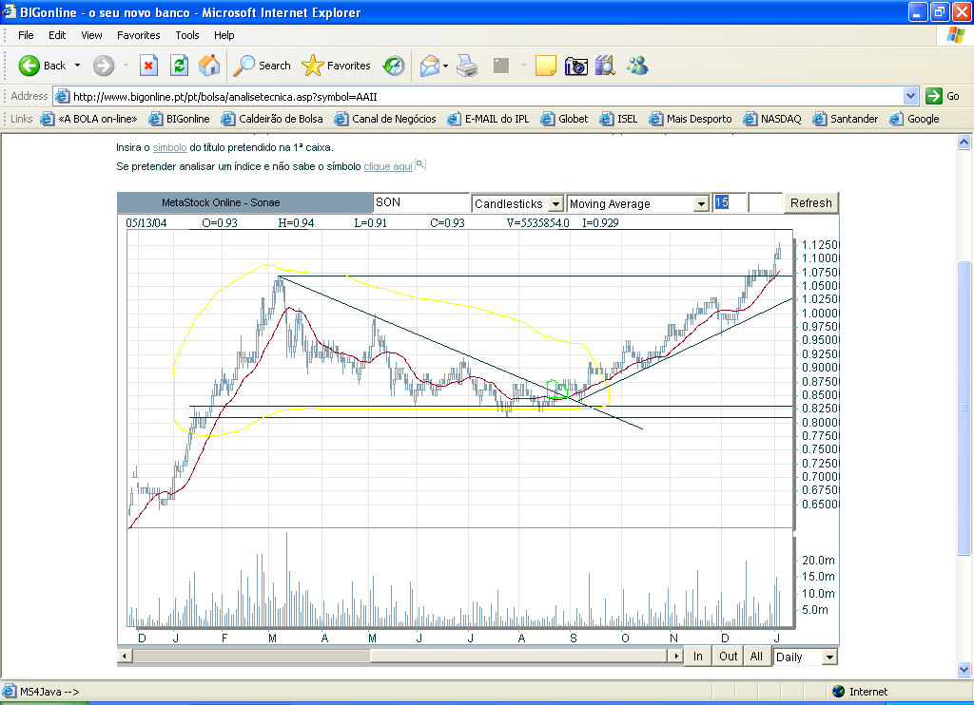This screenshot has height=705, width=974.
Task: Click the SON symbol input field
Action: [x=420, y=203]
